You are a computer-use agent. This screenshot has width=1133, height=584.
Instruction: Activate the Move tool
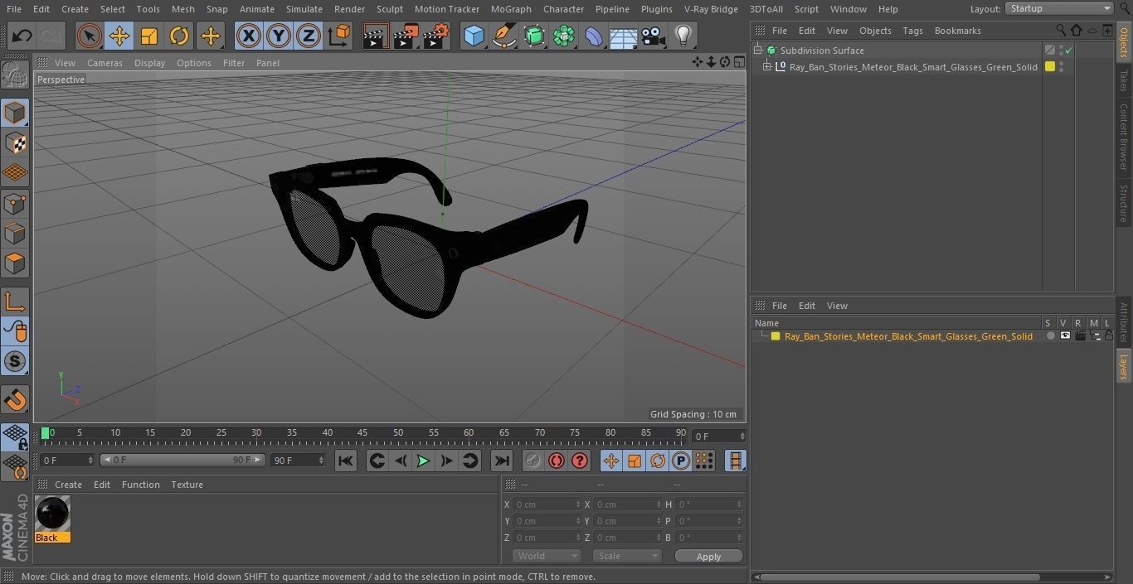click(119, 36)
